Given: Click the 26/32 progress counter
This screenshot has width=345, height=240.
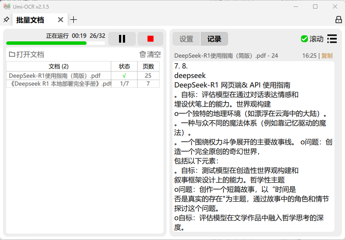Looking at the screenshot, I should pyautogui.click(x=97, y=36).
